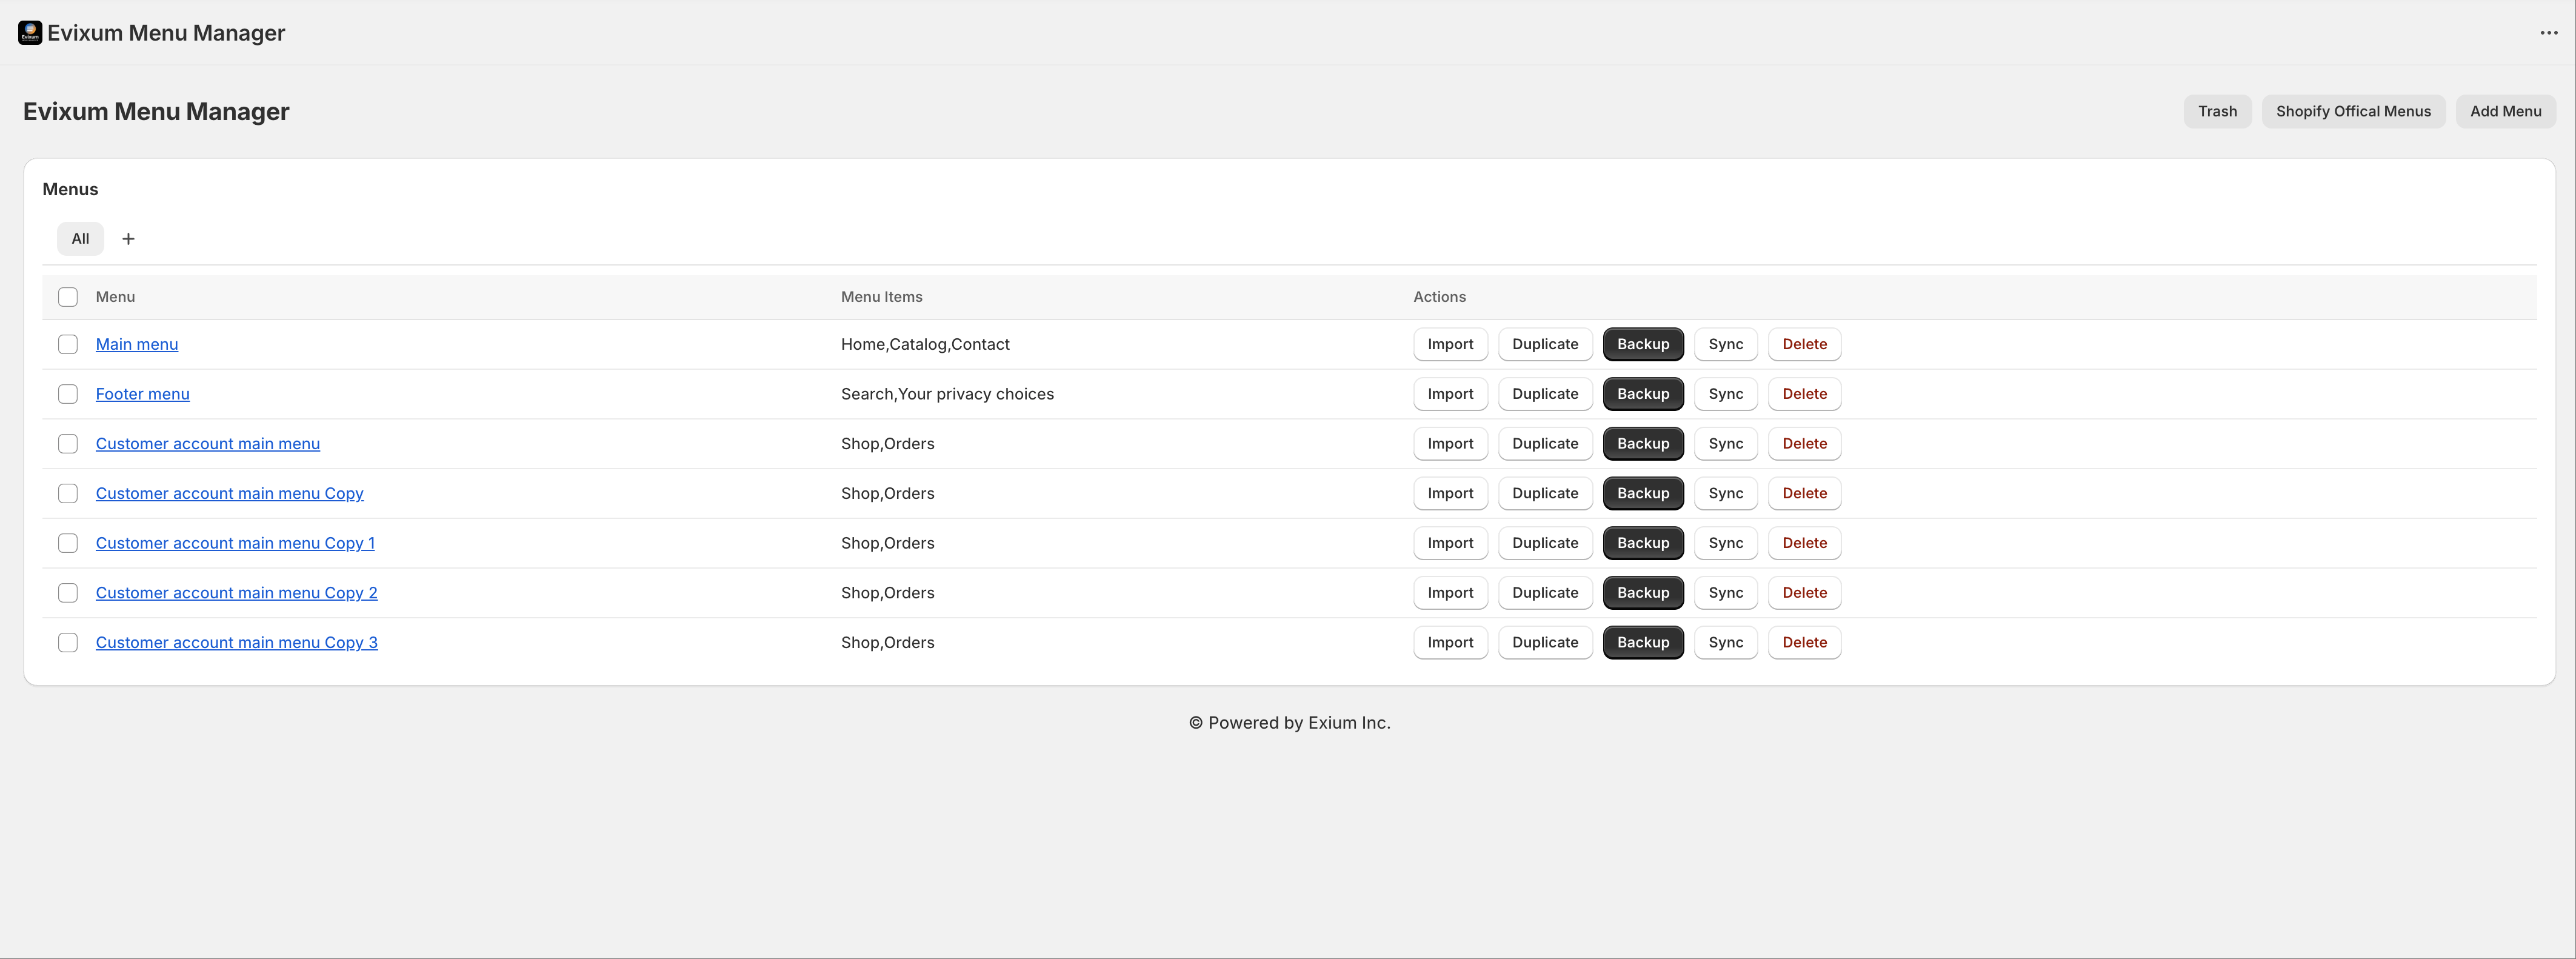Screen dimensions: 2576x959
Task: Backup Customer account main menu Copy 3
Action: pos(1642,643)
